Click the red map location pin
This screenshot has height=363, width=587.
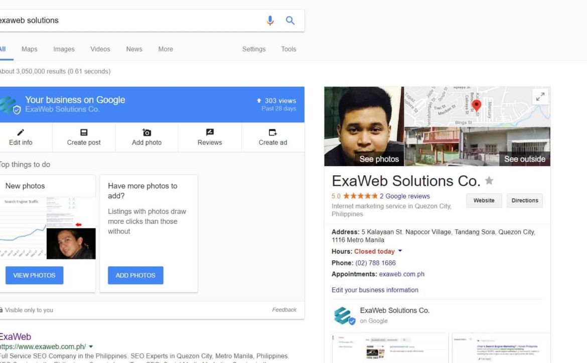pyautogui.click(x=476, y=105)
